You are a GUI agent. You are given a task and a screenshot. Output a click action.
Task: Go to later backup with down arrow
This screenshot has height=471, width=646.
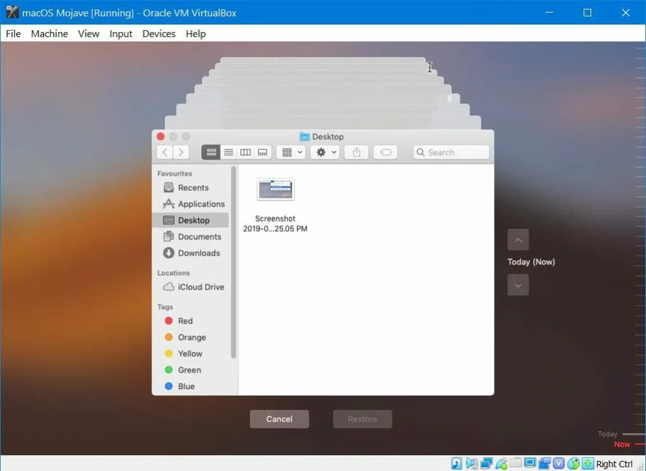[518, 285]
